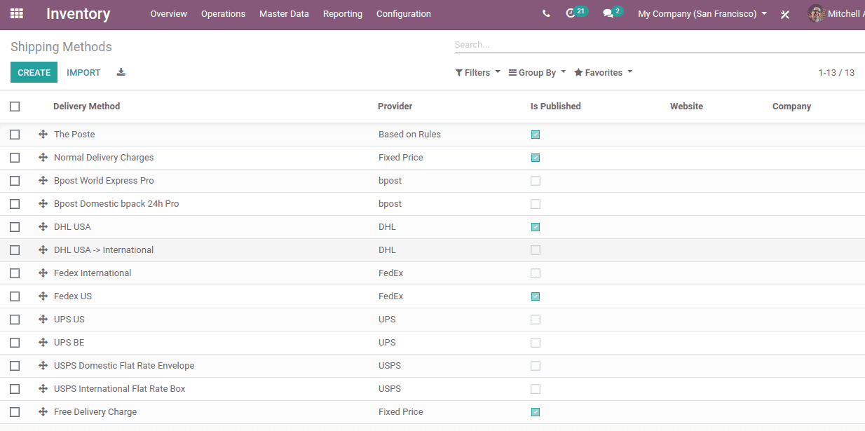
Task: Open the Configuration menu
Action: click(x=404, y=13)
